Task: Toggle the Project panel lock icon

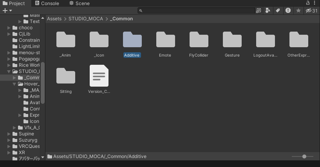Action: (x=308, y=3)
